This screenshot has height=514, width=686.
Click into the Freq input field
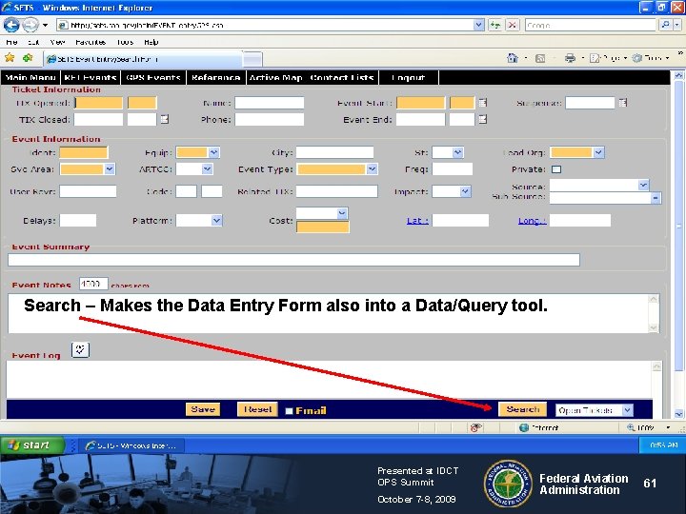coord(453,169)
